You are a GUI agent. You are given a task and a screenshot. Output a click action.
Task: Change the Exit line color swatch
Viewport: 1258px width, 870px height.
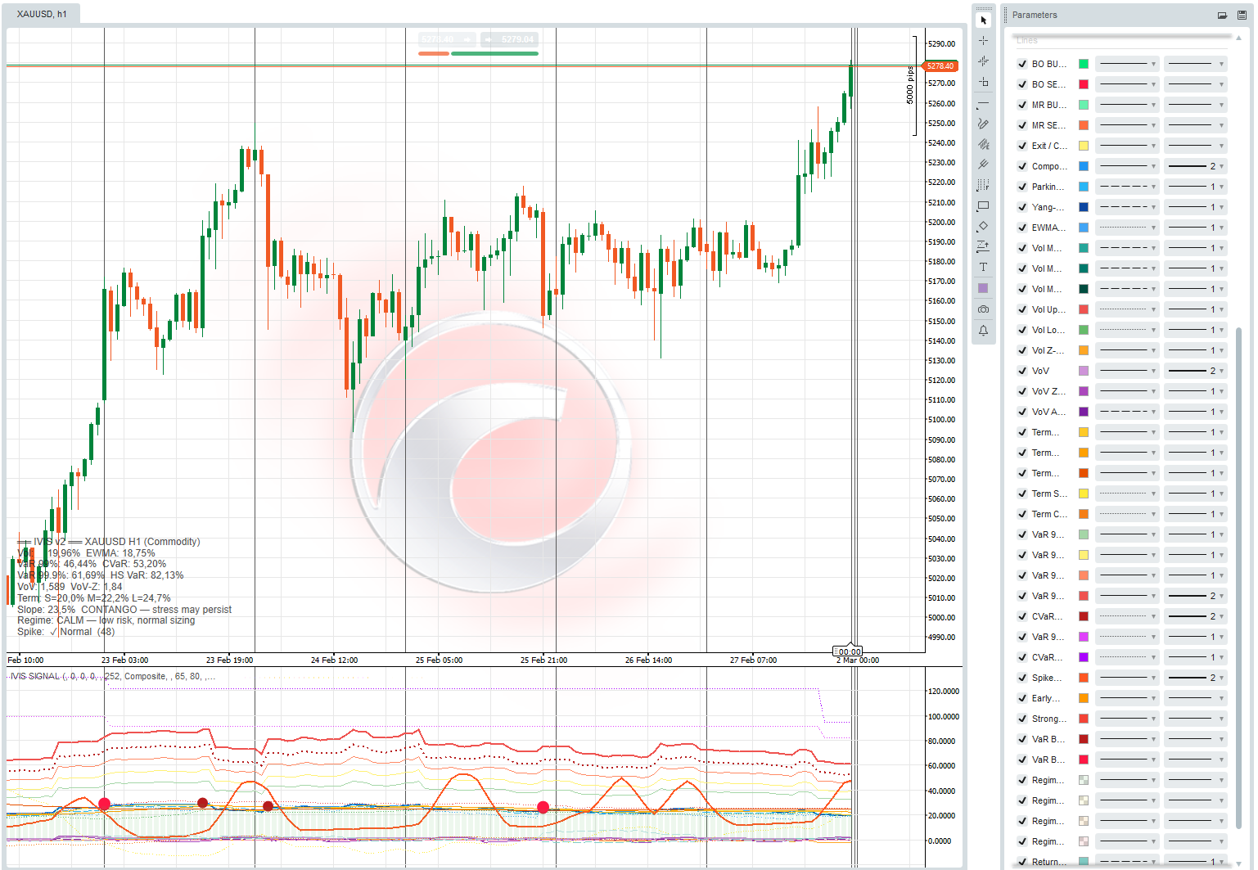coord(1083,145)
